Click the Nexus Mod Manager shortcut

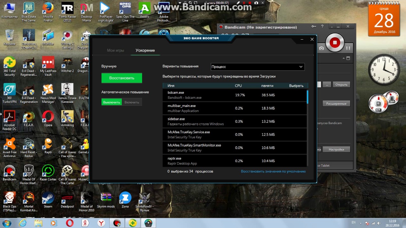pos(48,94)
